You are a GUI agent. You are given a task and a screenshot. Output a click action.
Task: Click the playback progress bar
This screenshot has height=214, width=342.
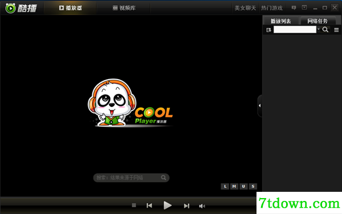(x=128, y=197)
